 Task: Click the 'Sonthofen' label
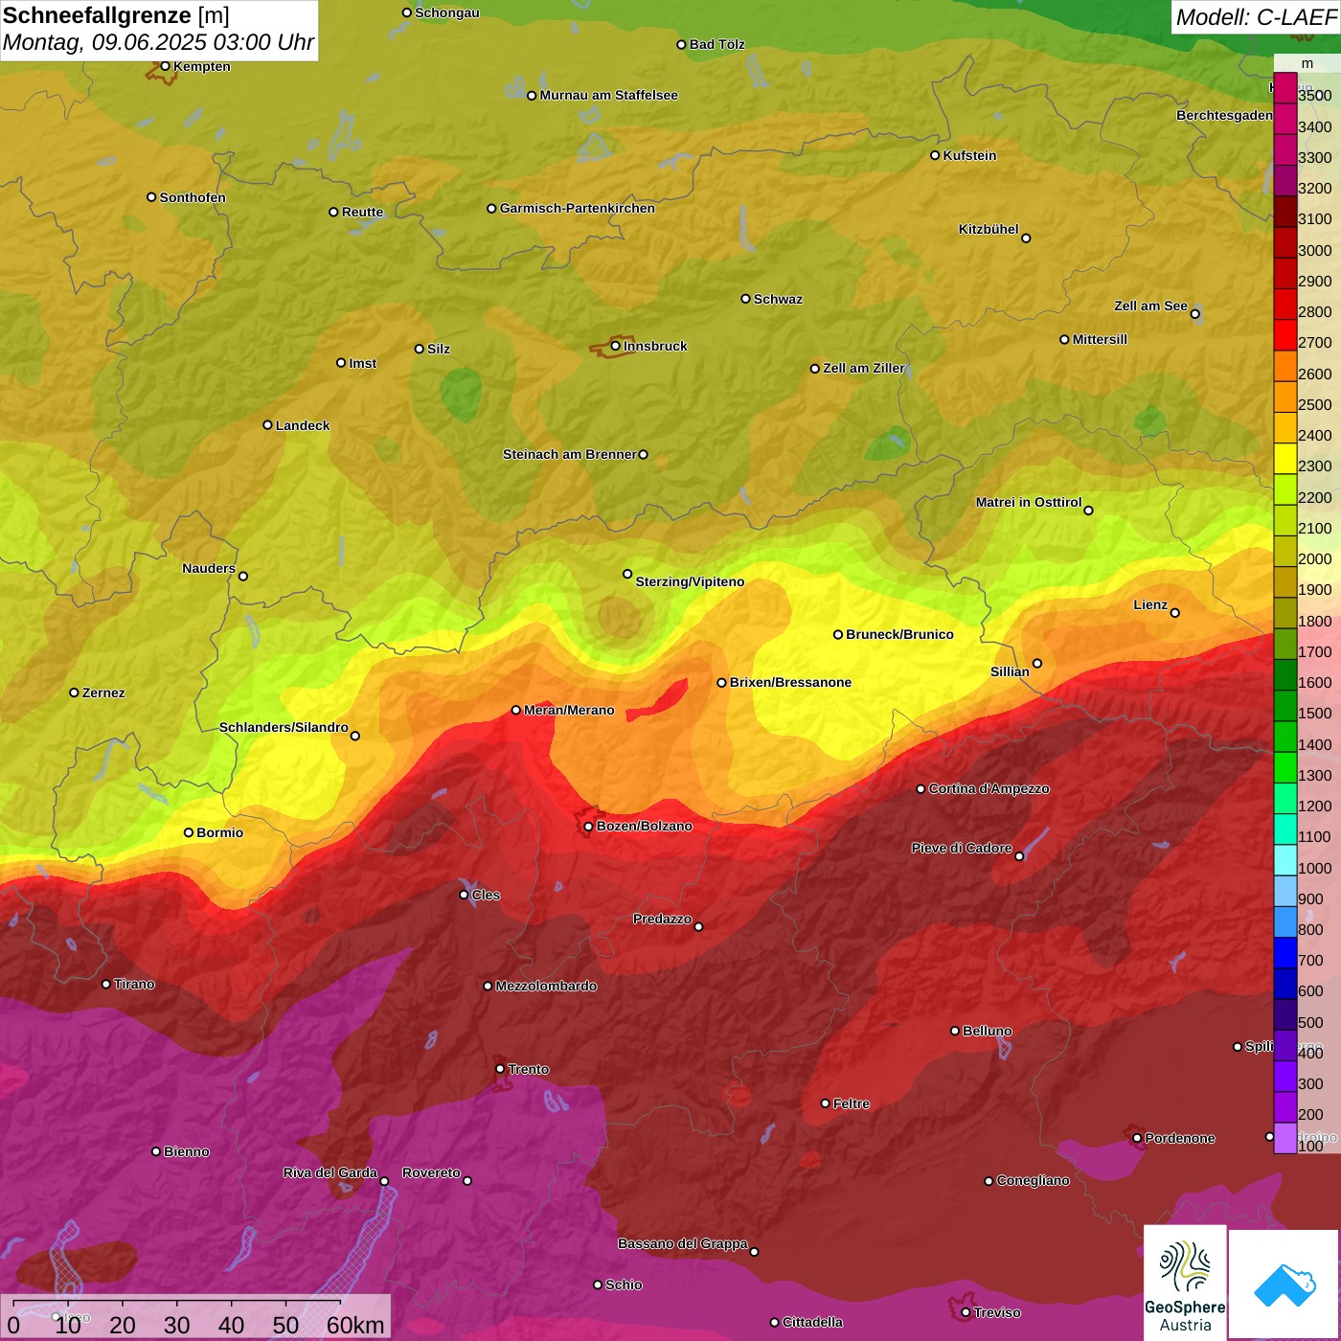[193, 197]
